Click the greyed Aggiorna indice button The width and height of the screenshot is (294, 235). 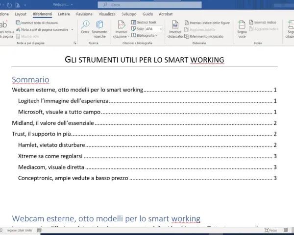click(x=264, y=29)
